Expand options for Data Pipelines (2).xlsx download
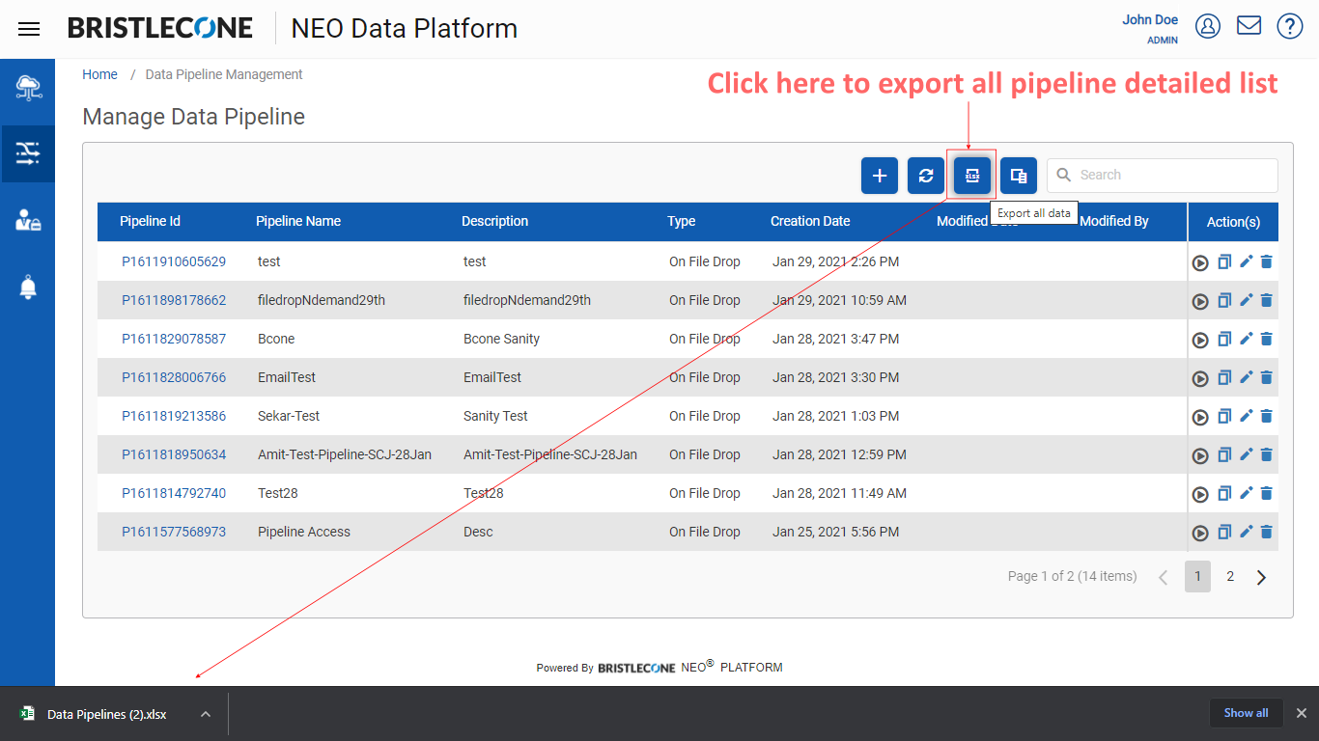This screenshot has height=741, width=1319. pos(205,714)
